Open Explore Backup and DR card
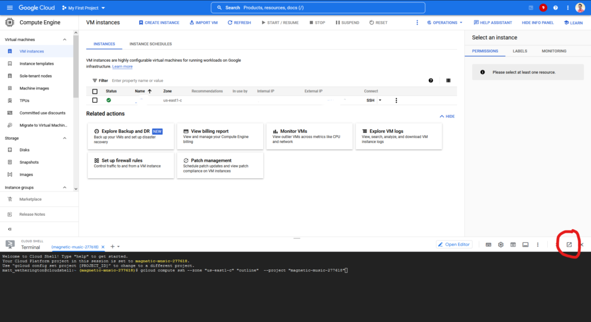Viewport: 591px width, 322px height. 130,137
